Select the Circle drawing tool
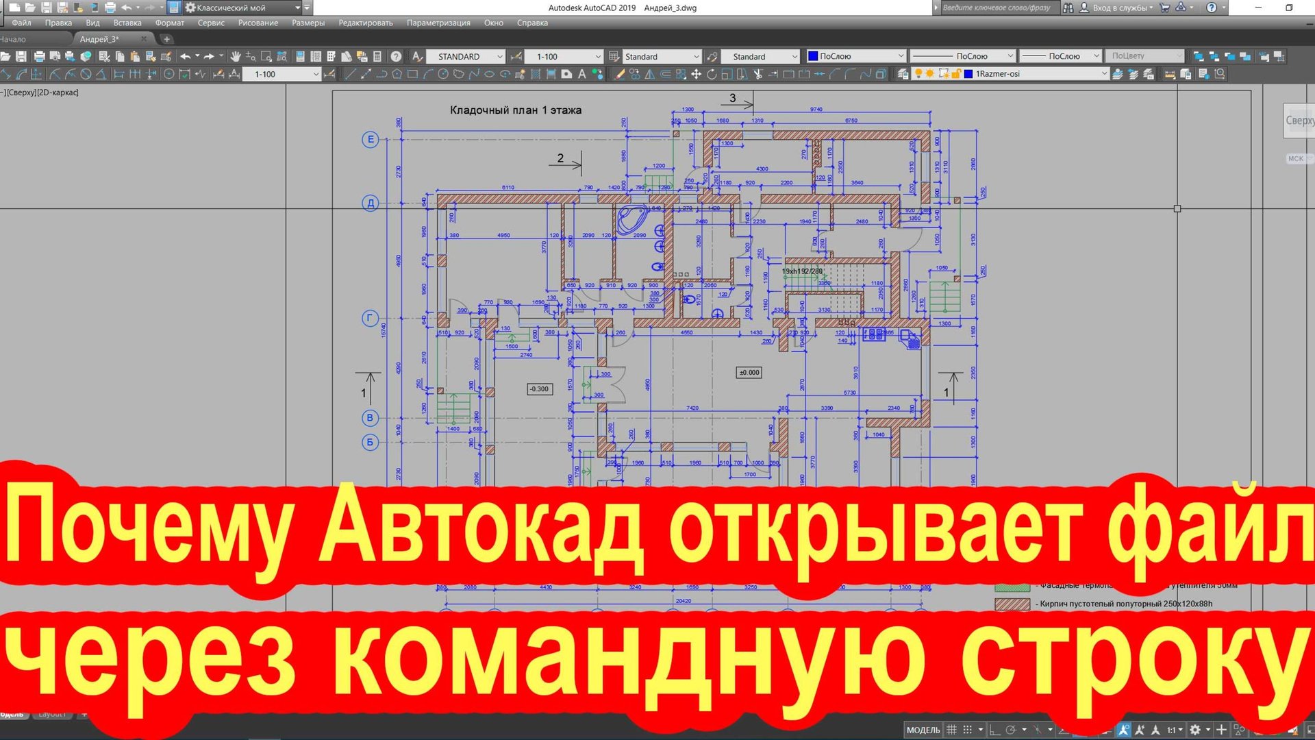The width and height of the screenshot is (1315, 740). click(x=444, y=73)
